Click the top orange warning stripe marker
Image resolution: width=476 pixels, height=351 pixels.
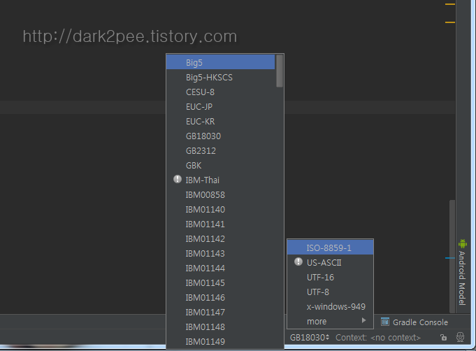pos(450,4)
